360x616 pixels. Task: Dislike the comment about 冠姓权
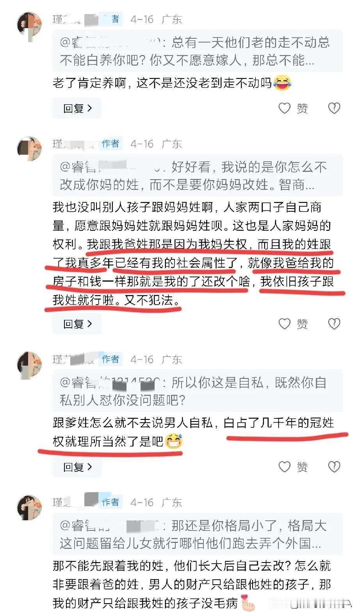(x=334, y=466)
